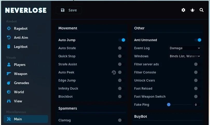Click the floppy disk save icon
Screen dimensions: 210x125
[63, 10]
